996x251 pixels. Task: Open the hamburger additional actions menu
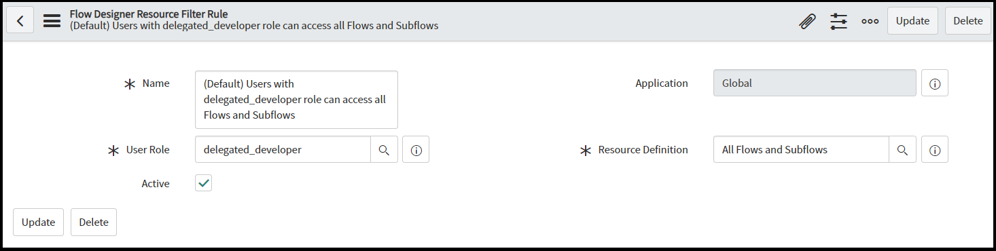click(52, 21)
